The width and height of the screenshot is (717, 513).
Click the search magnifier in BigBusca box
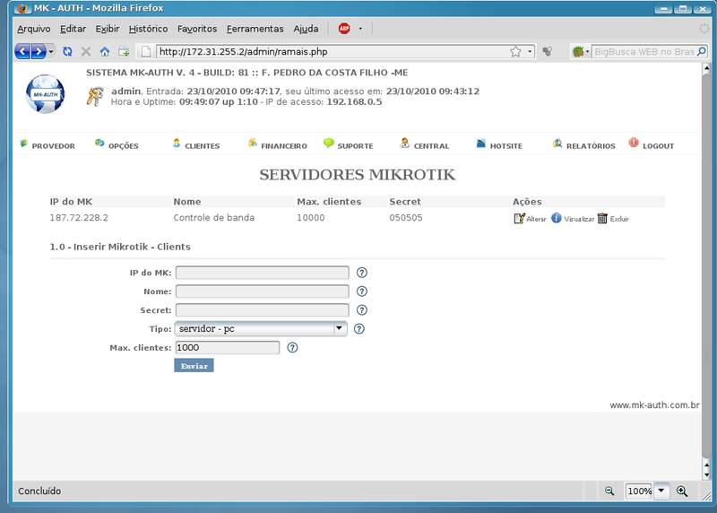coord(702,51)
